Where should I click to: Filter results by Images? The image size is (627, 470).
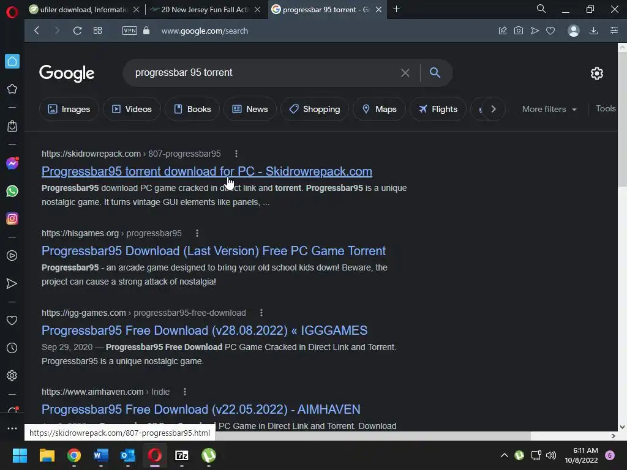tap(69, 109)
